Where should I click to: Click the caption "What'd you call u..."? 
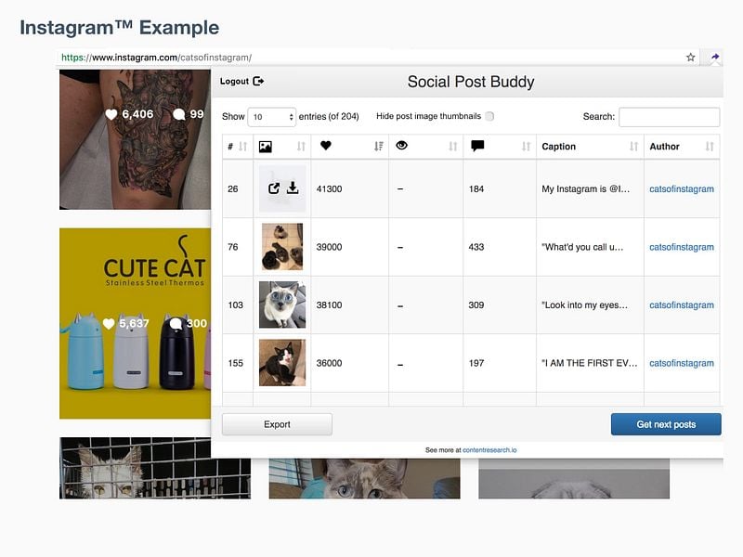(582, 247)
